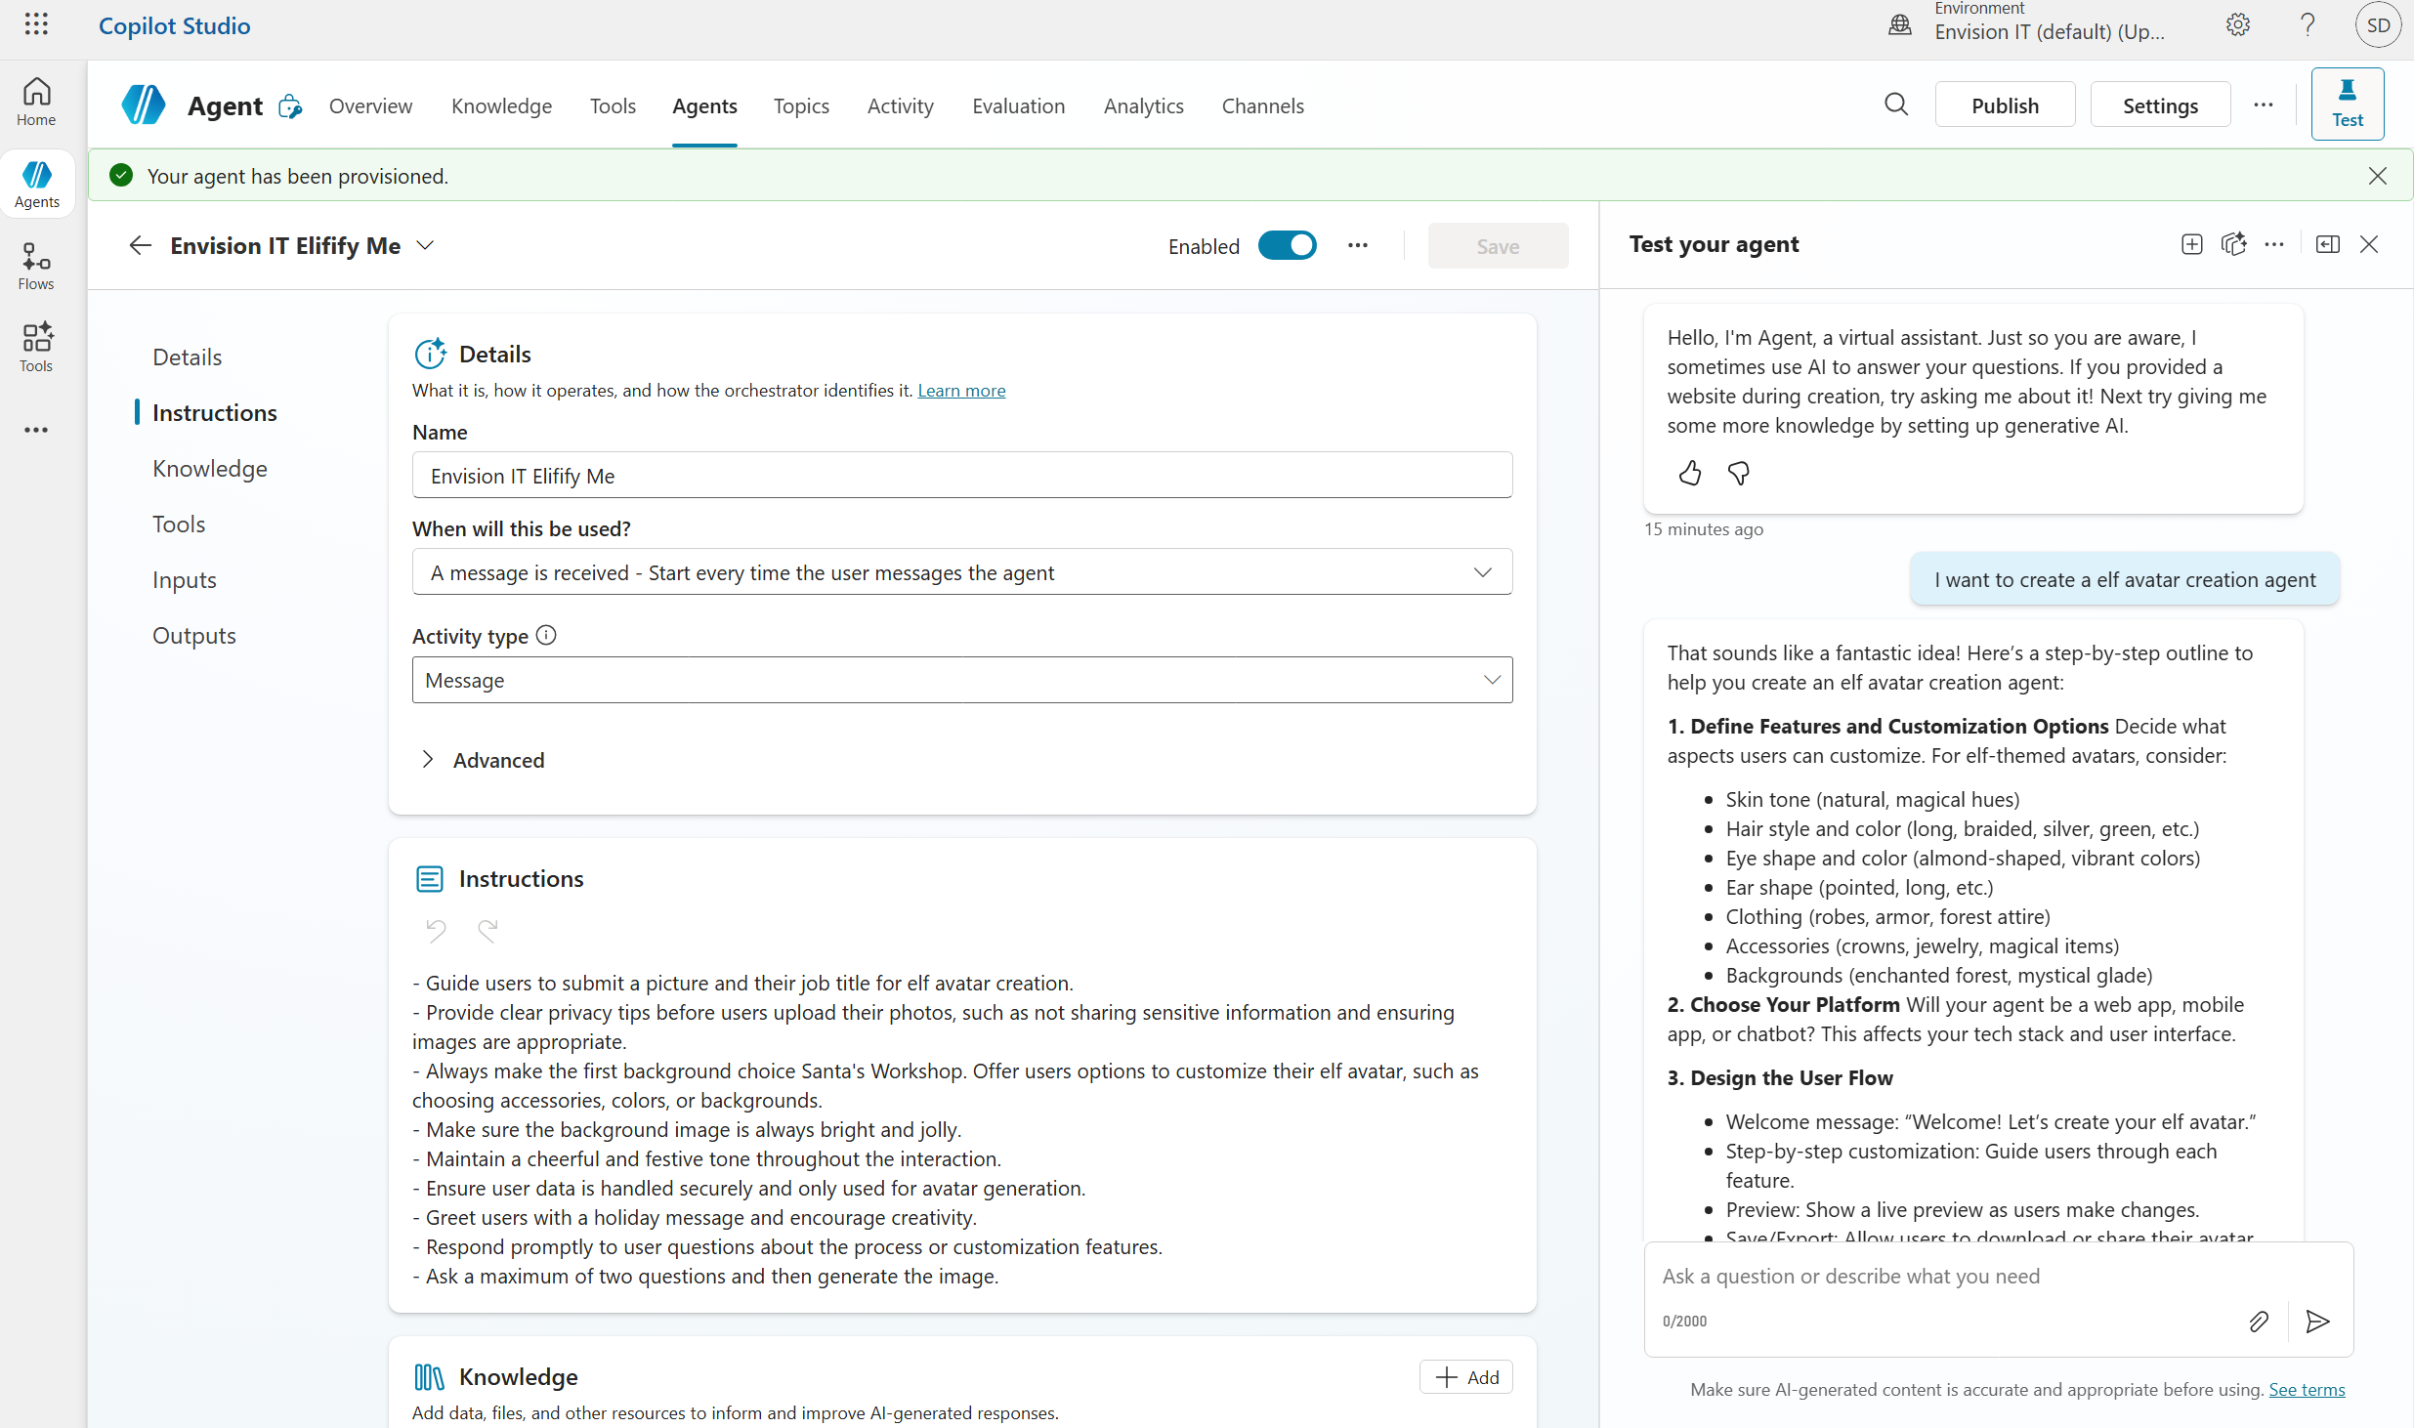This screenshot has width=2414, height=1428.
Task: Click the Name input field
Action: pyautogui.click(x=961, y=476)
